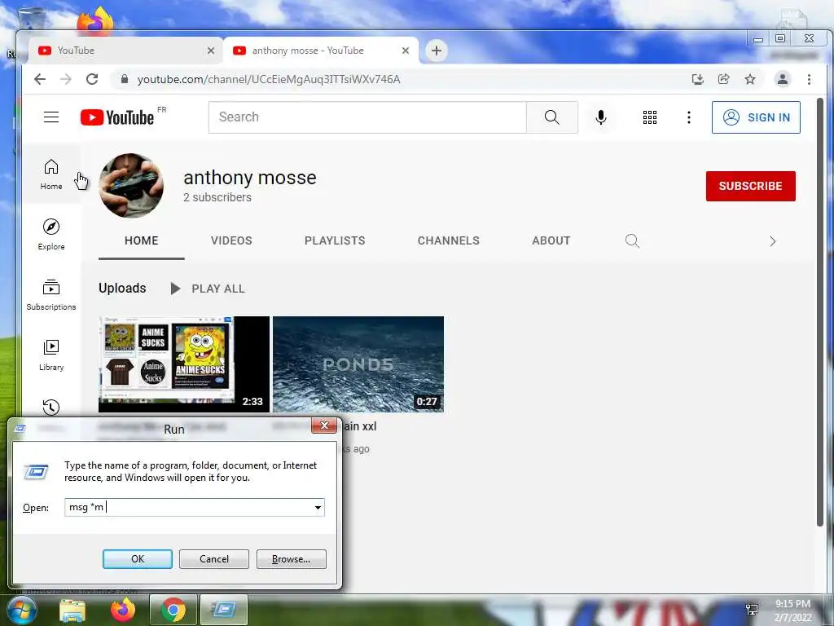Open the Windows Start orb
The image size is (834, 626).
pyautogui.click(x=20, y=610)
